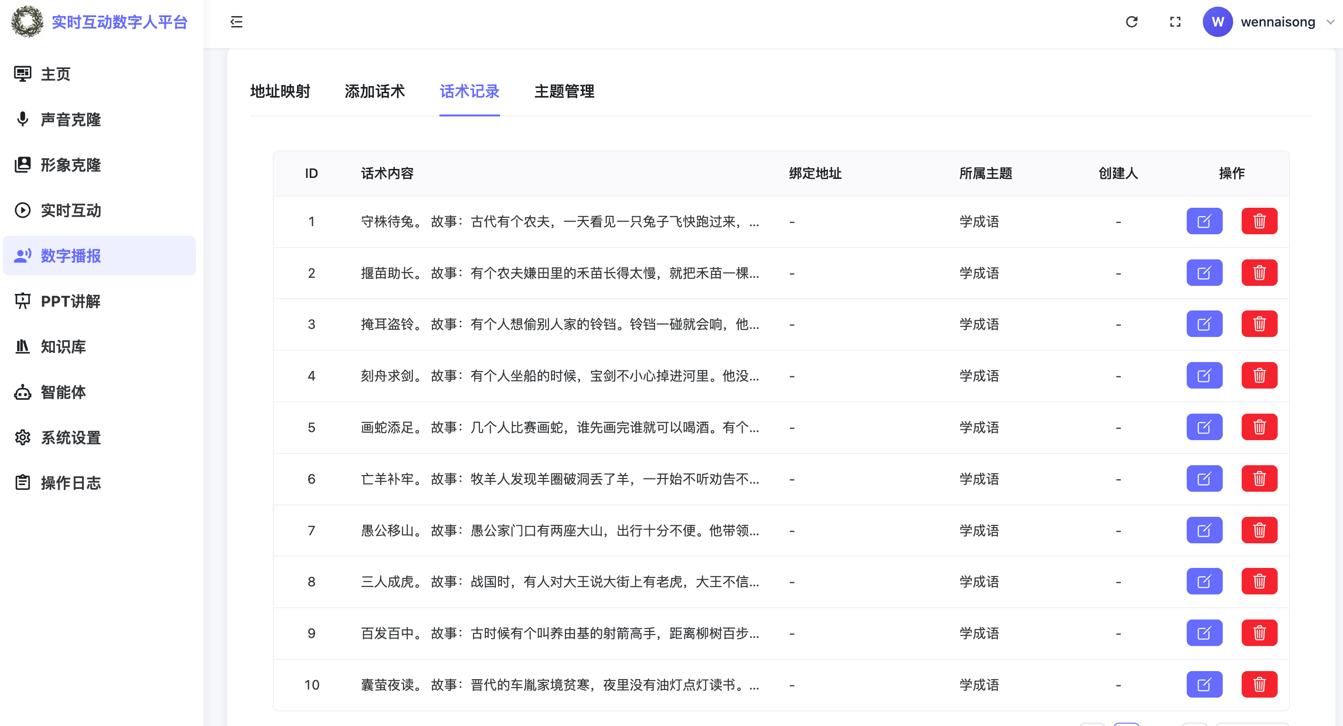Viewport: 1343px width, 726px height.
Task: Delete row 1 守株待兔 entry
Action: pyautogui.click(x=1259, y=221)
